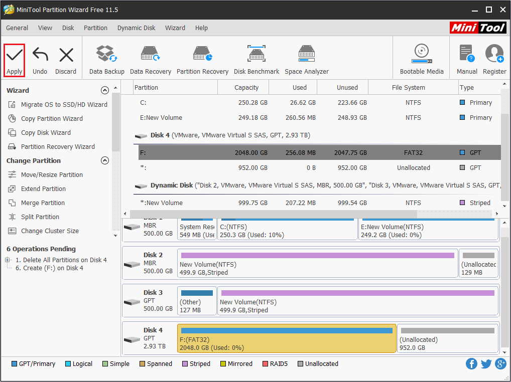Select pending operation Create (F:) on Disk 4
The height and width of the screenshot is (382, 511).
[x=50, y=268]
